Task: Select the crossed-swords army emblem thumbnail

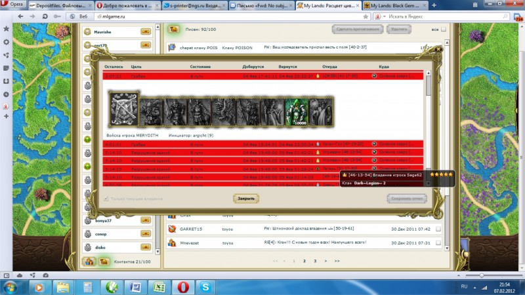Action: [123, 109]
